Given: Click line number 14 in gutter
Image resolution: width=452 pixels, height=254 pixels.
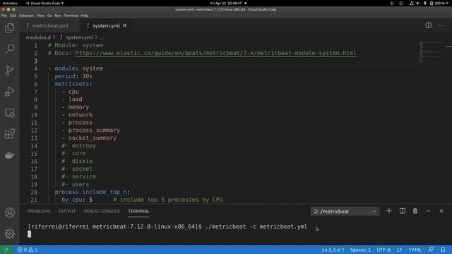Looking at the screenshot, I should click(x=34, y=146).
